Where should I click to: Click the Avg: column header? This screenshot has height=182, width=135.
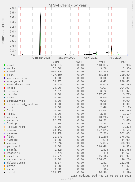tap(102, 62)
